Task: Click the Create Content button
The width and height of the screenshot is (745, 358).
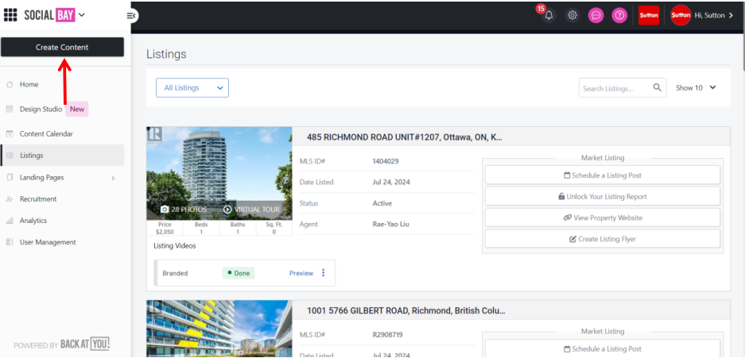Action: tap(62, 47)
